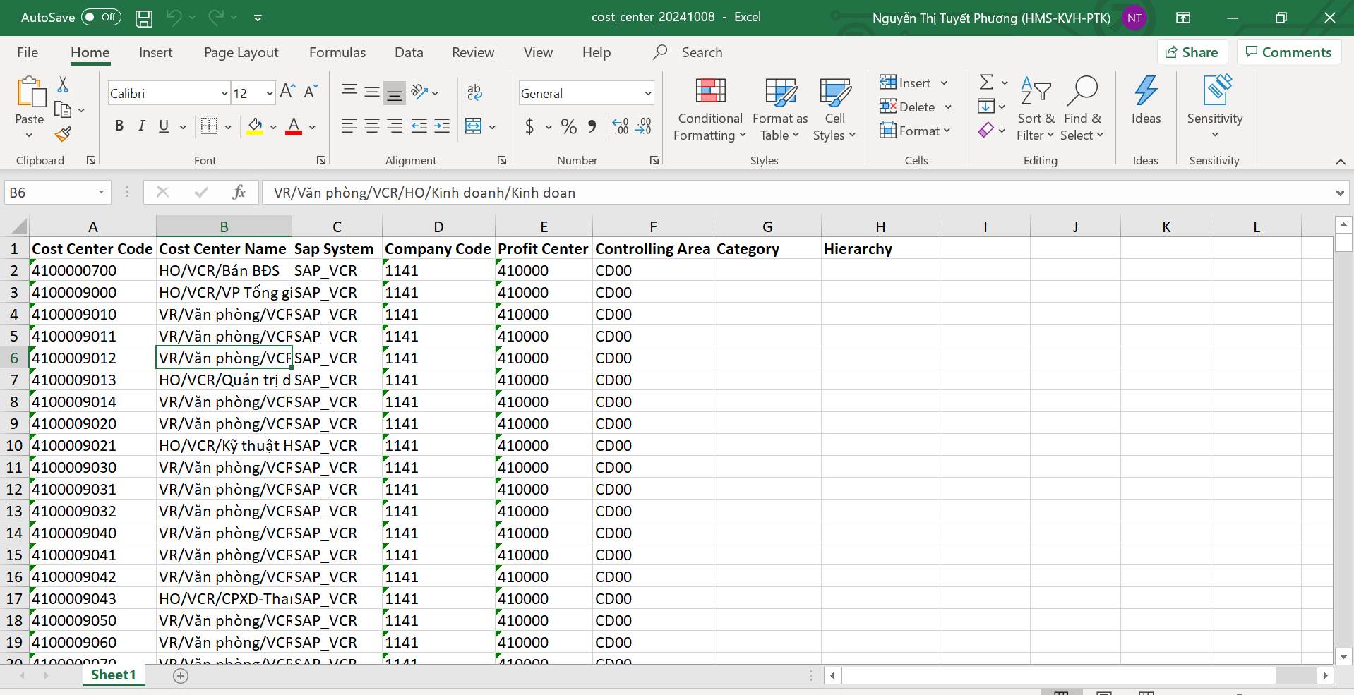Select the Sheet1 worksheet tab
This screenshot has height=695, width=1354.
tap(113, 675)
